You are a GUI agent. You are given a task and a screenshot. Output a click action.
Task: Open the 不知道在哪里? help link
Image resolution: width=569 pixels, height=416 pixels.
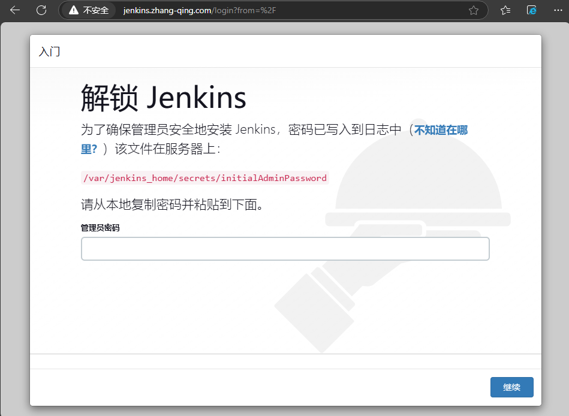point(441,130)
